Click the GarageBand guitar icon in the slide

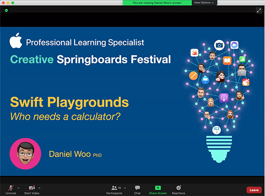tap(246, 82)
